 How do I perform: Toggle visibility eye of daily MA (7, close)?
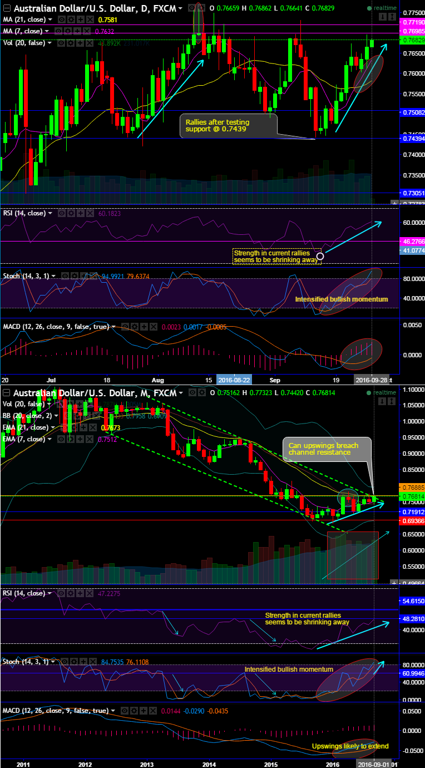click(58, 31)
